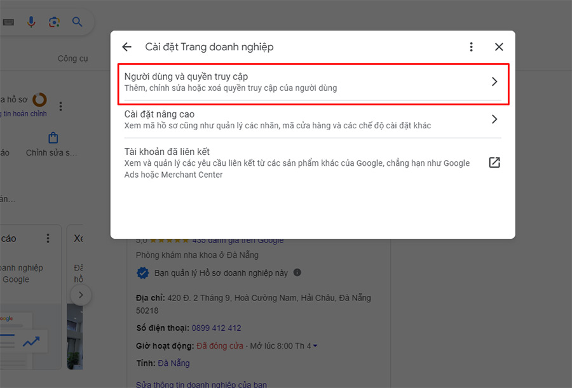Select the 'Công cụ' tab
The image size is (572, 388).
click(72, 58)
